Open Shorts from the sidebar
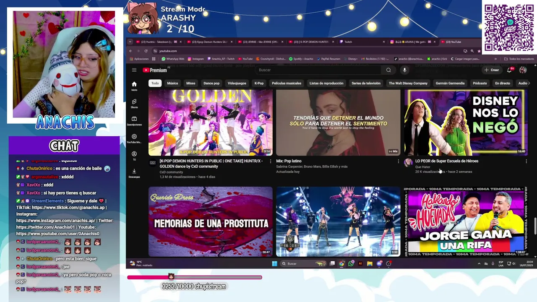The height and width of the screenshot is (302, 537). 134,104
